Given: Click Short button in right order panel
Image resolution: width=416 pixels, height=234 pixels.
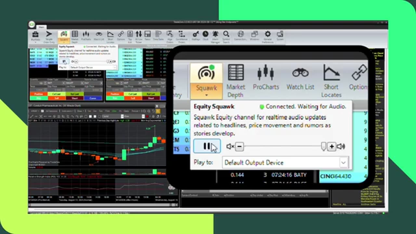Looking at the screenshot, I should pos(151,98).
